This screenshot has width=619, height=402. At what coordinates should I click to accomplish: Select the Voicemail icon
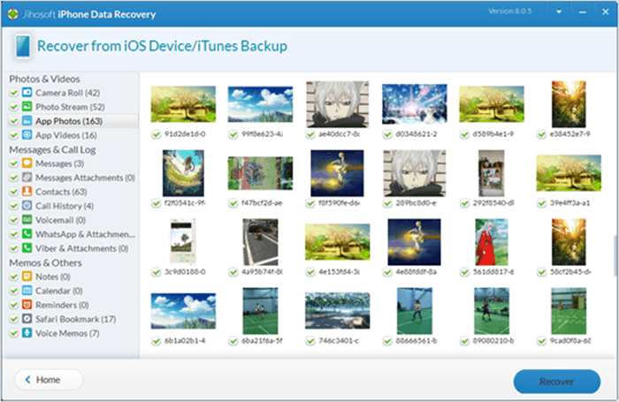point(27,220)
